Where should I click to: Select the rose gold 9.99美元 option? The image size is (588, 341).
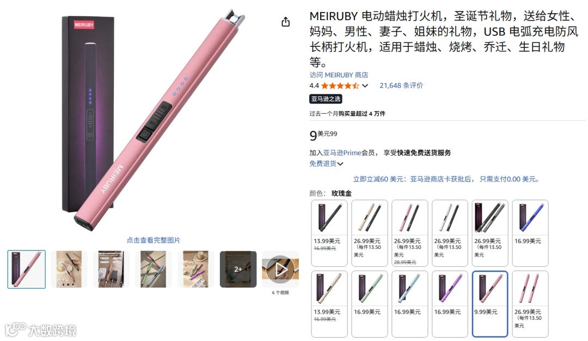point(490,304)
